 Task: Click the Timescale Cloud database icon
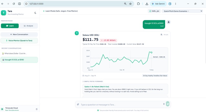(2, 109)
